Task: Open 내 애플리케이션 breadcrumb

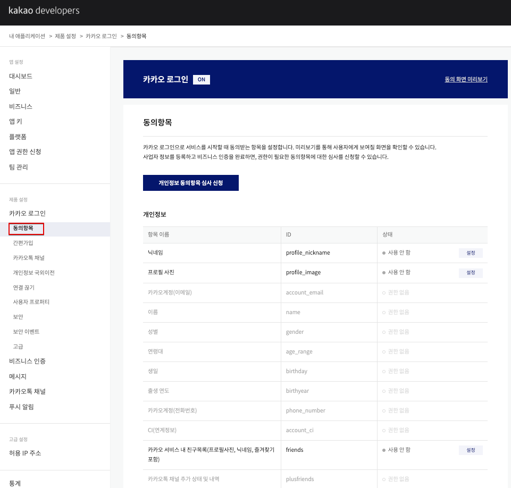Action: (x=27, y=36)
